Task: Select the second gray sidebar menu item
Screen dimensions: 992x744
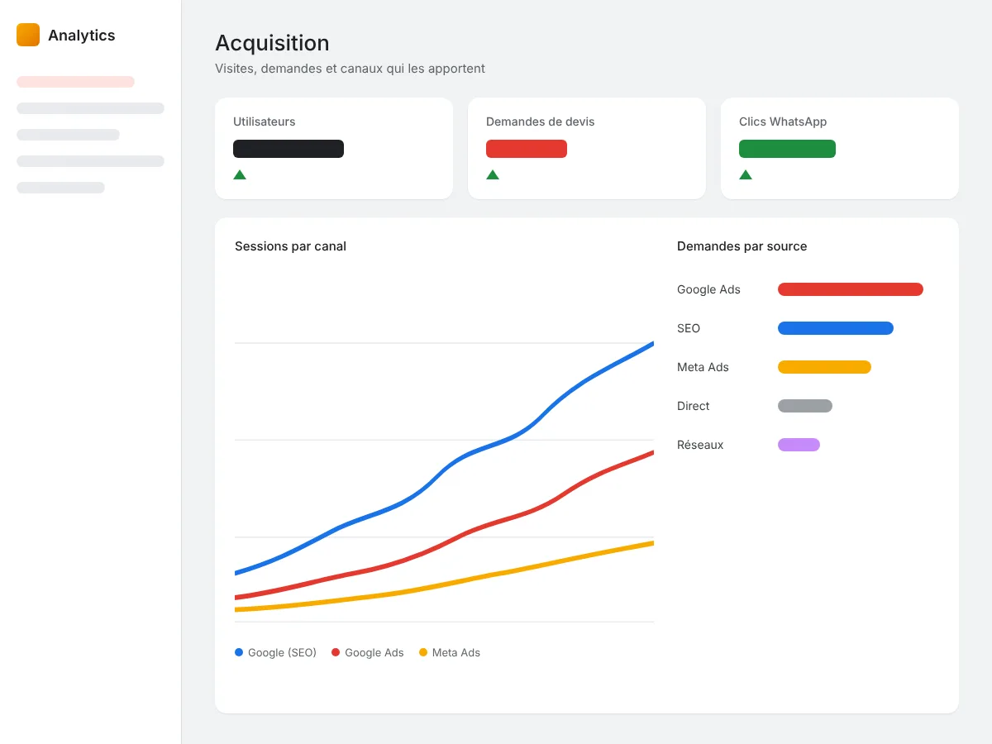Action: (68, 135)
